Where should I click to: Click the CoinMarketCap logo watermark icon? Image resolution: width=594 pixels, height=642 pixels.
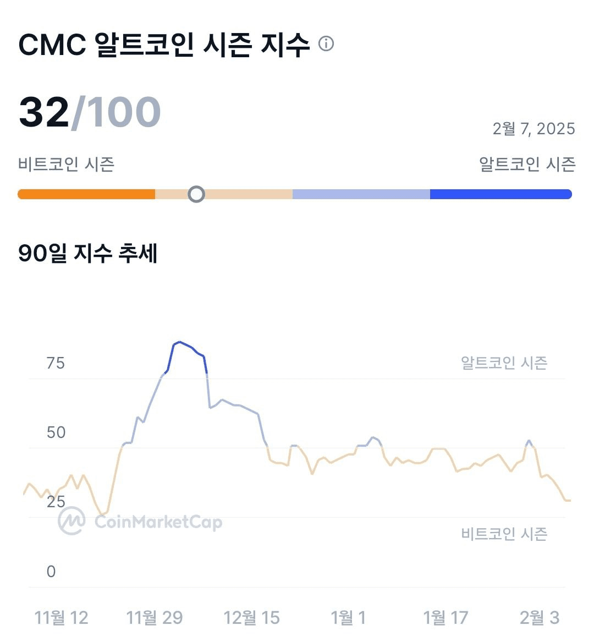coord(71,521)
